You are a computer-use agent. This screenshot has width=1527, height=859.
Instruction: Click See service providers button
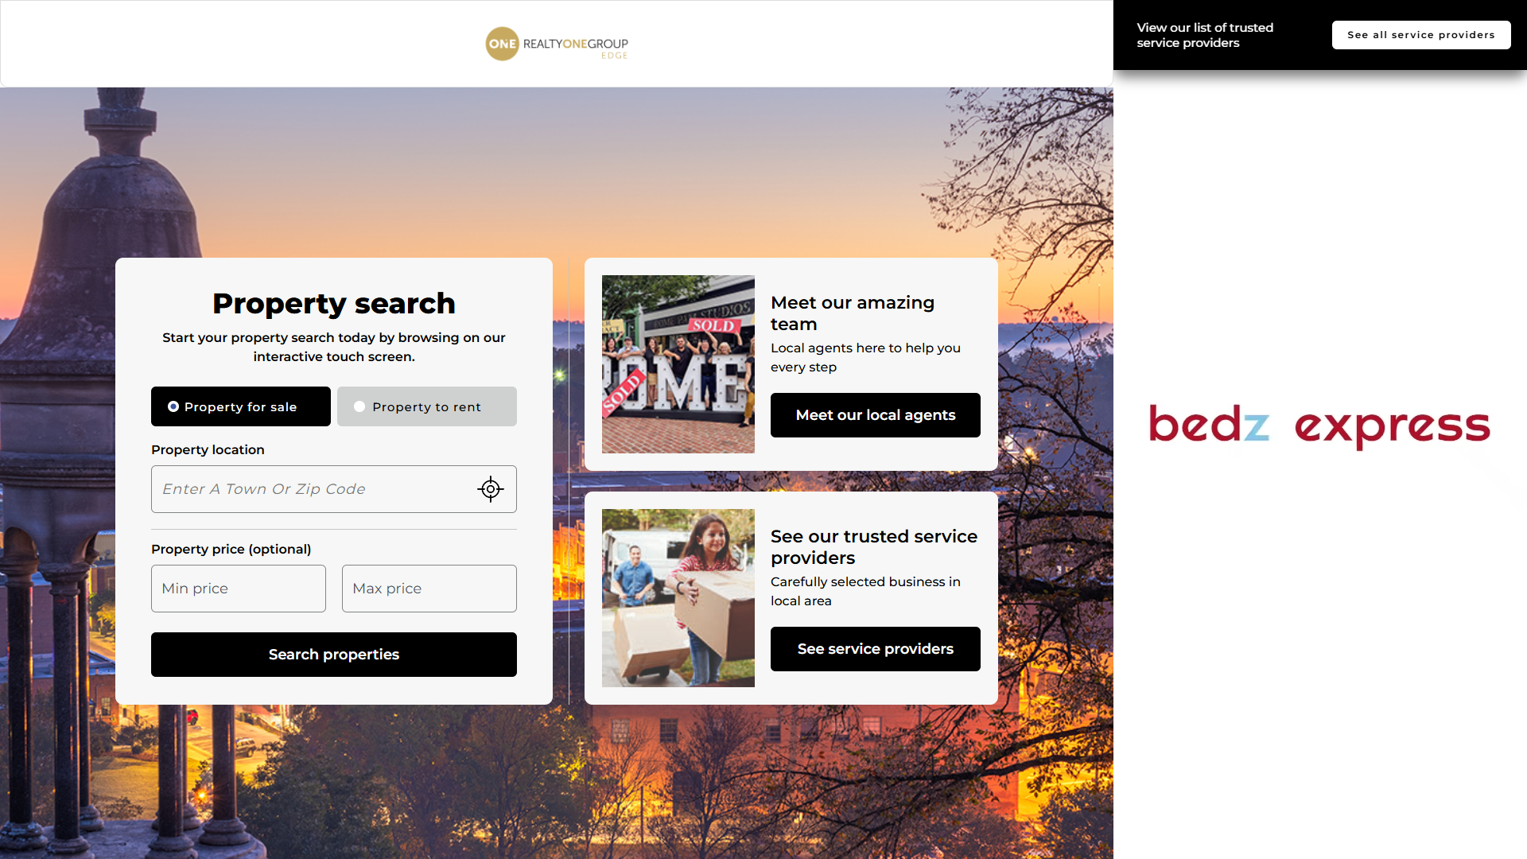click(x=876, y=649)
